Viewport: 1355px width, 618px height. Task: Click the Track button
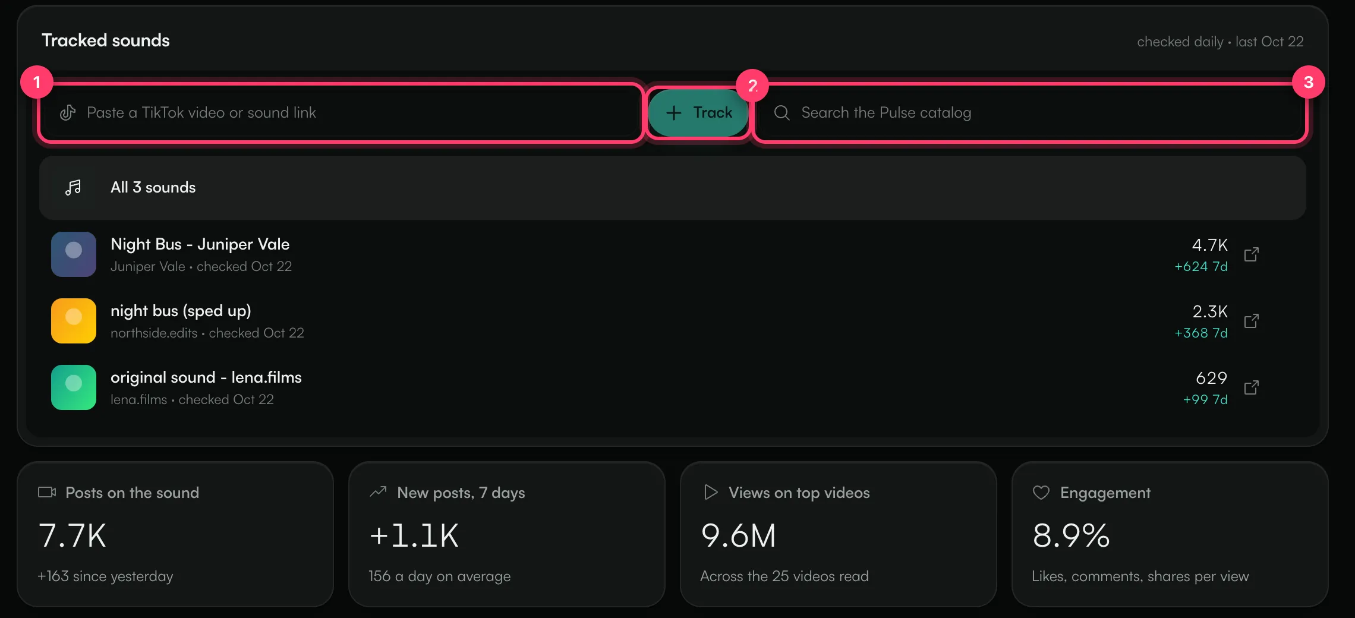(x=698, y=113)
